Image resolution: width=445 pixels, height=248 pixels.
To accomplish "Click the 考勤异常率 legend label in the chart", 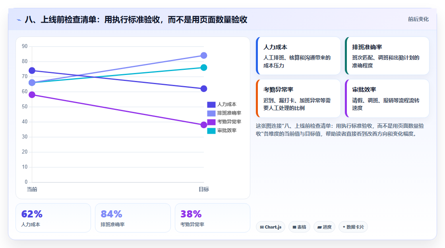I will pos(229,122).
